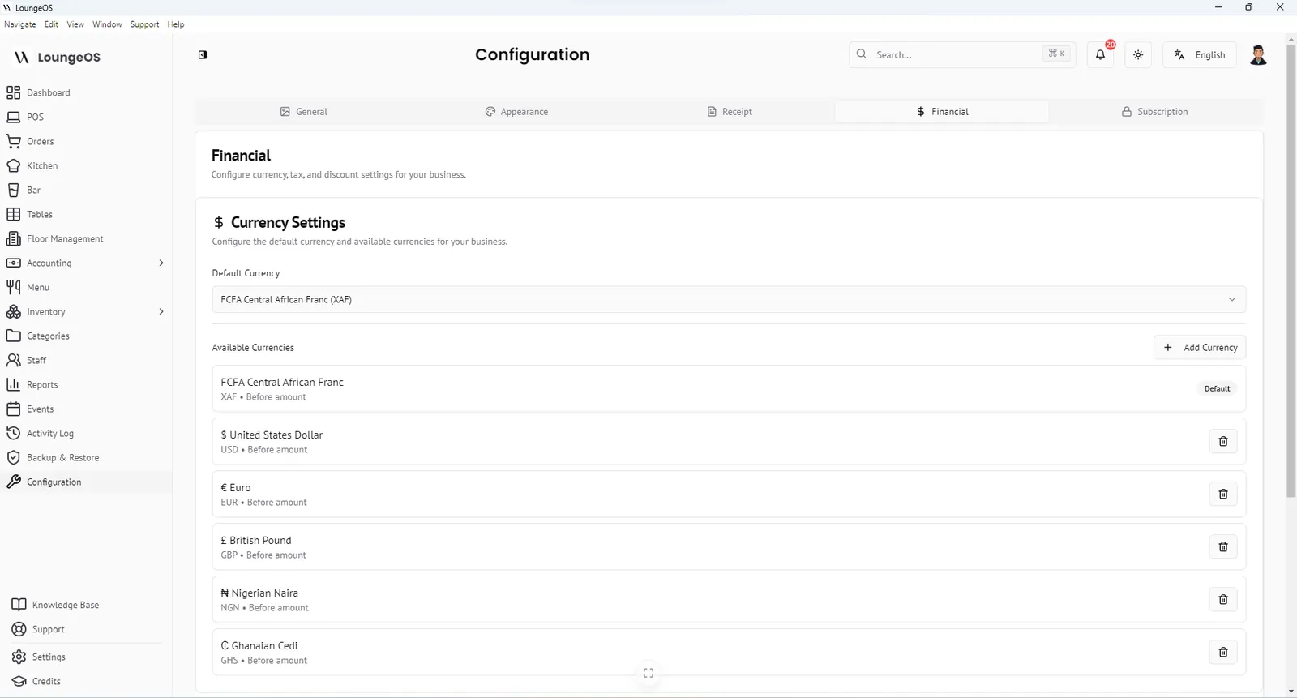
Task: Maximize the LoungeOS window
Action: pos(1249,7)
